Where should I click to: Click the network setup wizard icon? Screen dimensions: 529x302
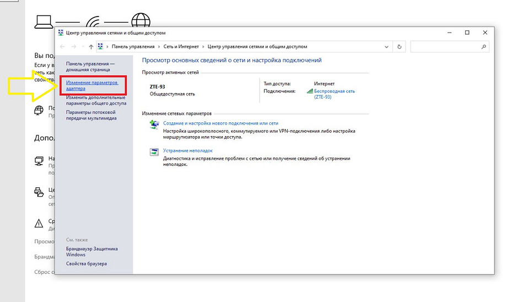(154, 125)
